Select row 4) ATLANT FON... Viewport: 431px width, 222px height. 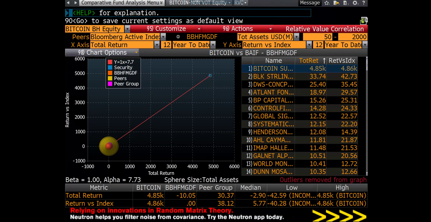[x=300, y=92]
